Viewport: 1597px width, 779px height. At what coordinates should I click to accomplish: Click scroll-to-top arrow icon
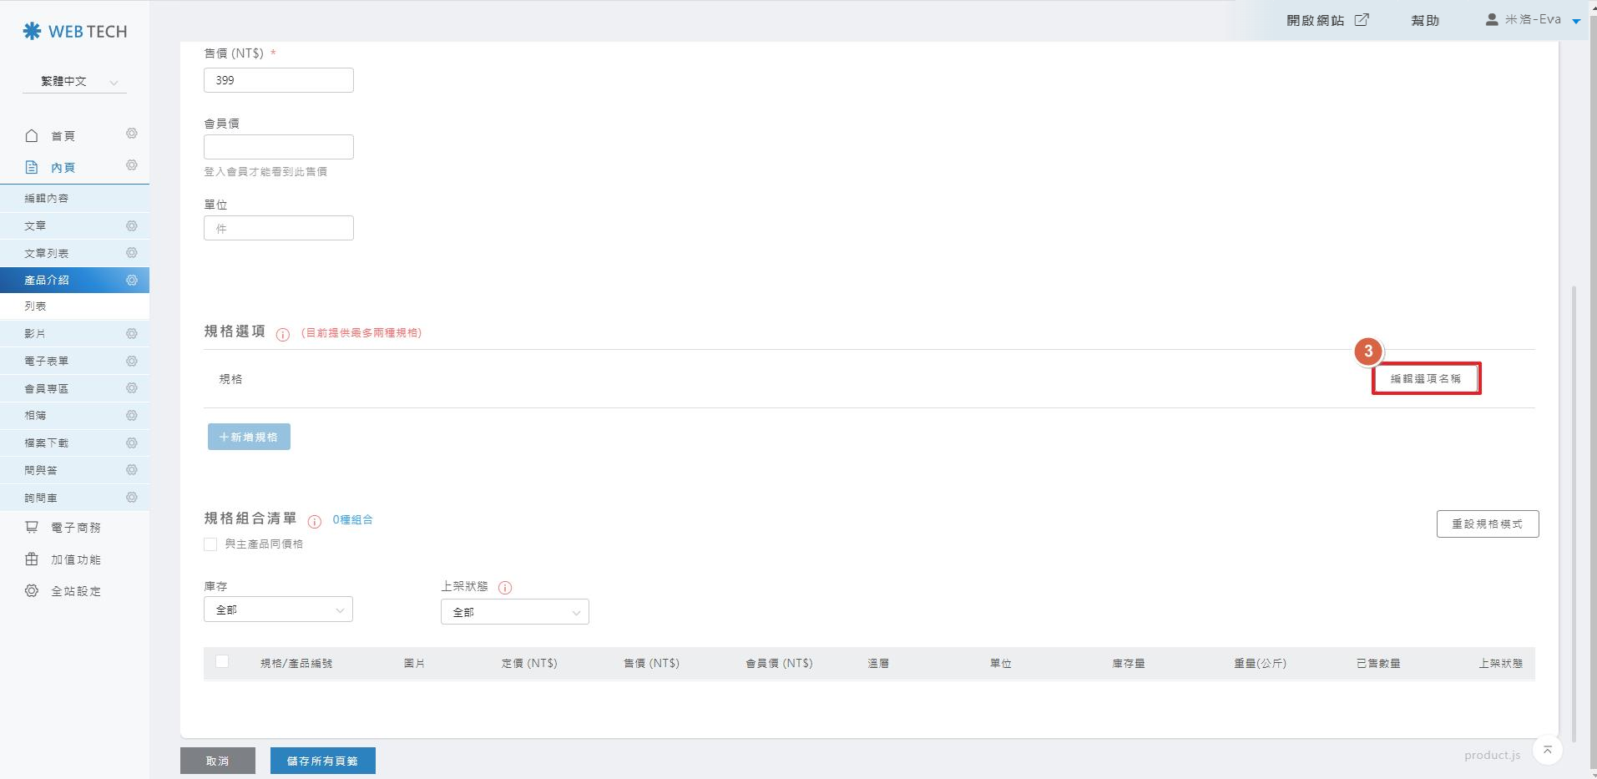[x=1547, y=750]
